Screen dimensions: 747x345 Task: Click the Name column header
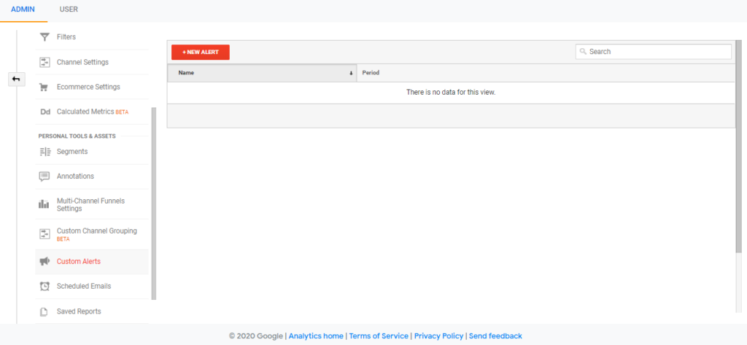[x=262, y=73]
